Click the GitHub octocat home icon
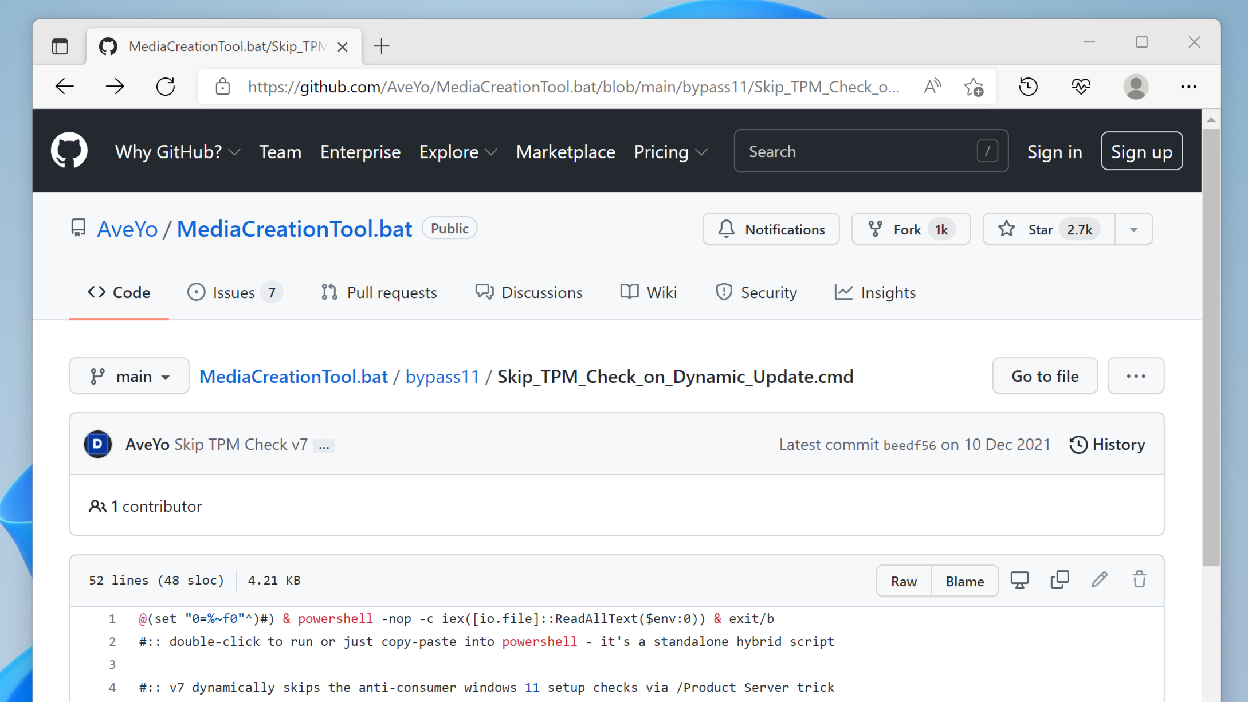1248x702 pixels. (x=69, y=152)
